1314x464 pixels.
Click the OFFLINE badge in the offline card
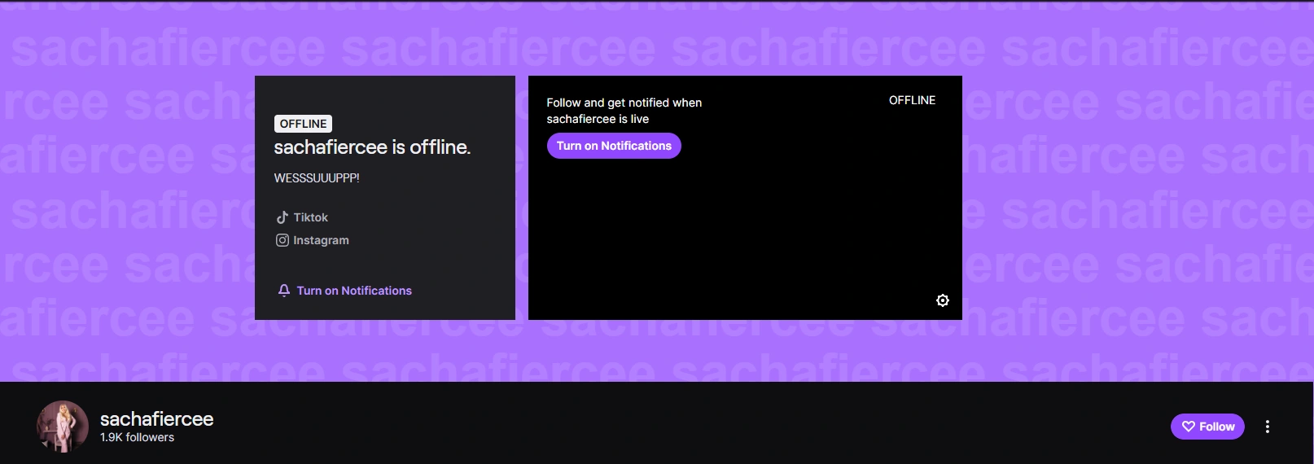coord(303,124)
